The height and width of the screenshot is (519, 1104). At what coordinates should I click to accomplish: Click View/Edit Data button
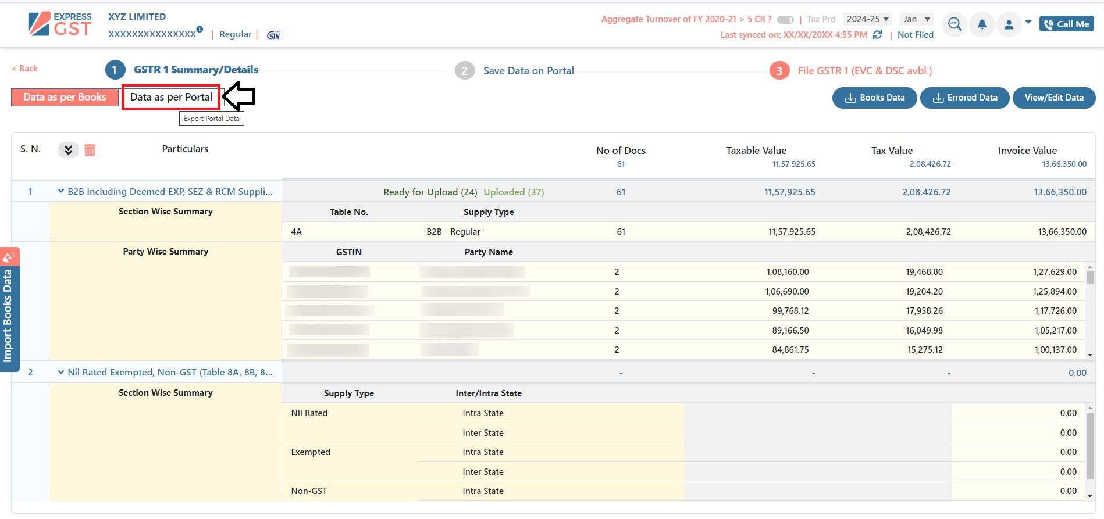1054,98
